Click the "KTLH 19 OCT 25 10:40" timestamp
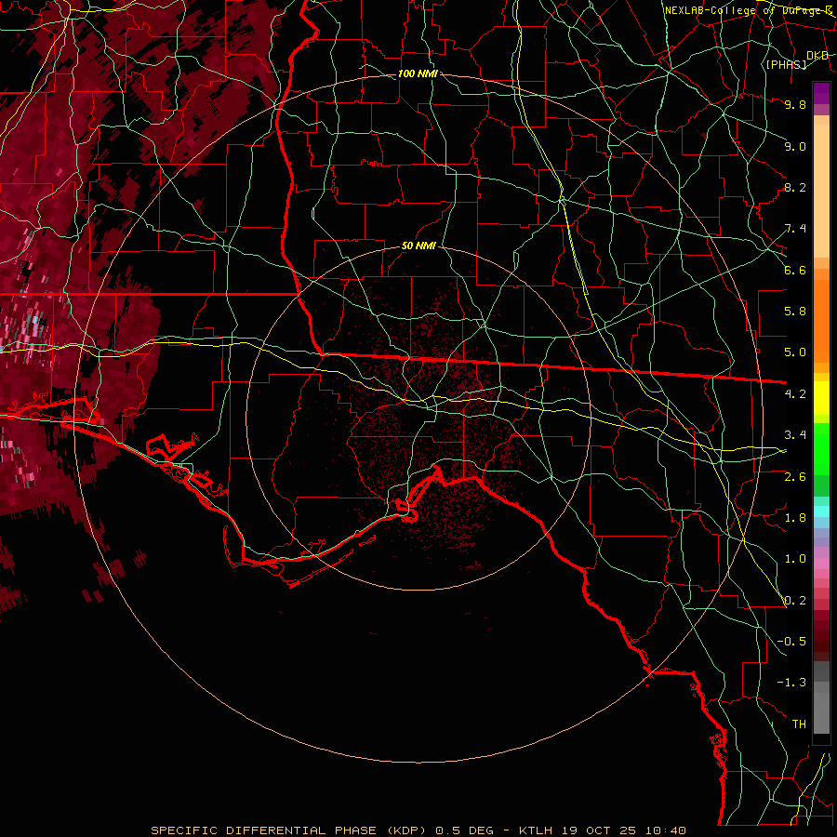 point(602,830)
